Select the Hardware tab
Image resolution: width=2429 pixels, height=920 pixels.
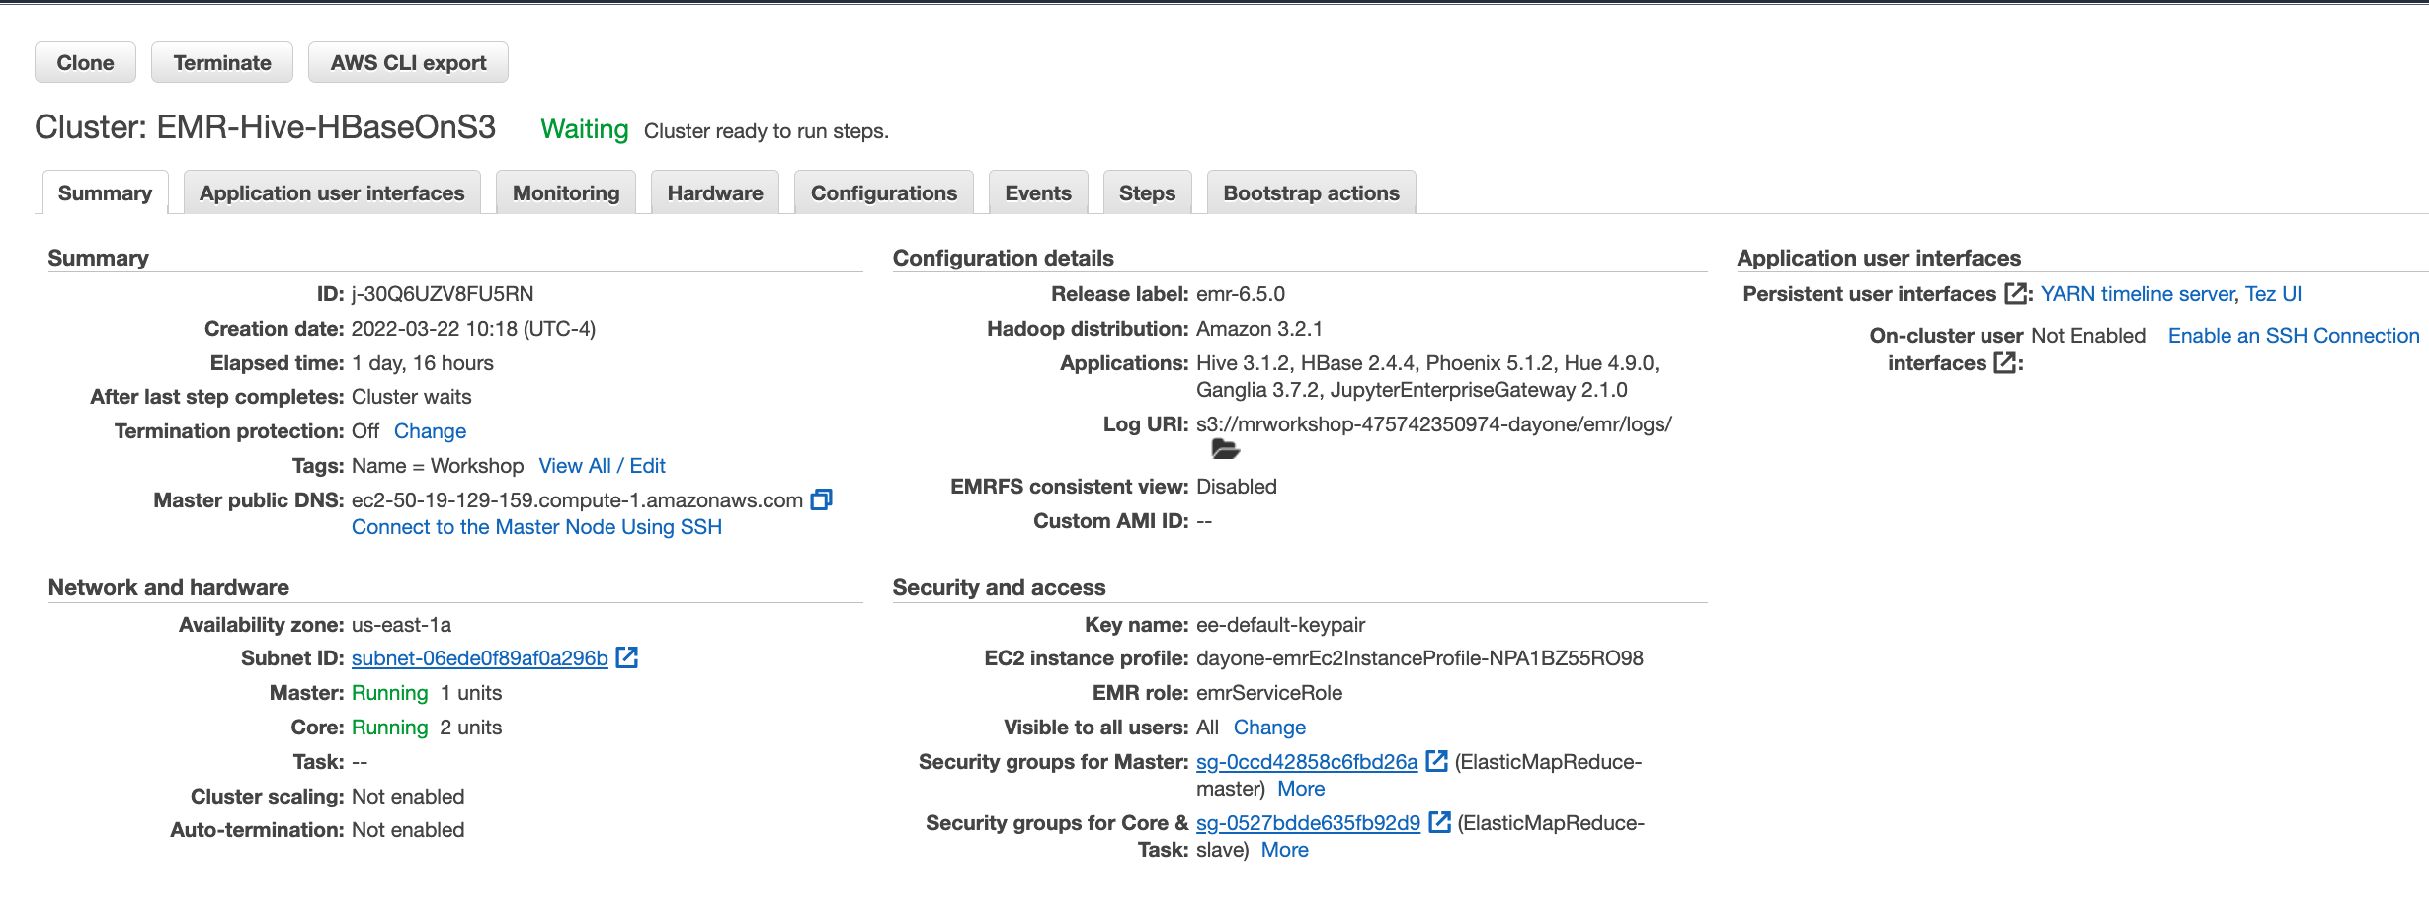(715, 192)
